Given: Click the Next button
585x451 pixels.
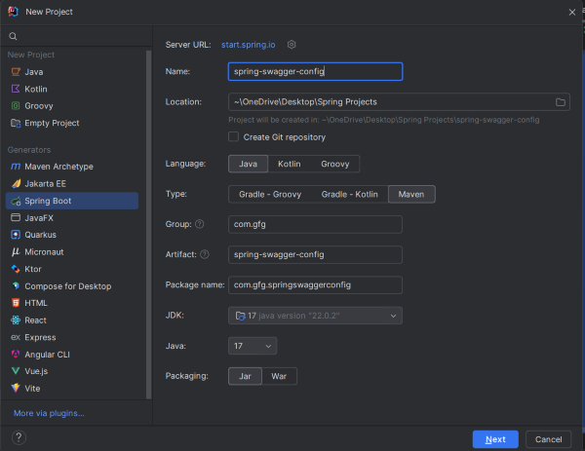Looking at the screenshot, I should (x=495, y=438).
